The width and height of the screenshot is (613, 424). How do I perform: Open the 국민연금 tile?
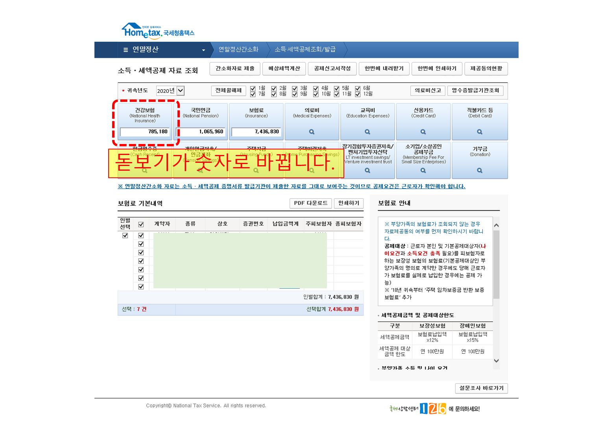(201, 122)
